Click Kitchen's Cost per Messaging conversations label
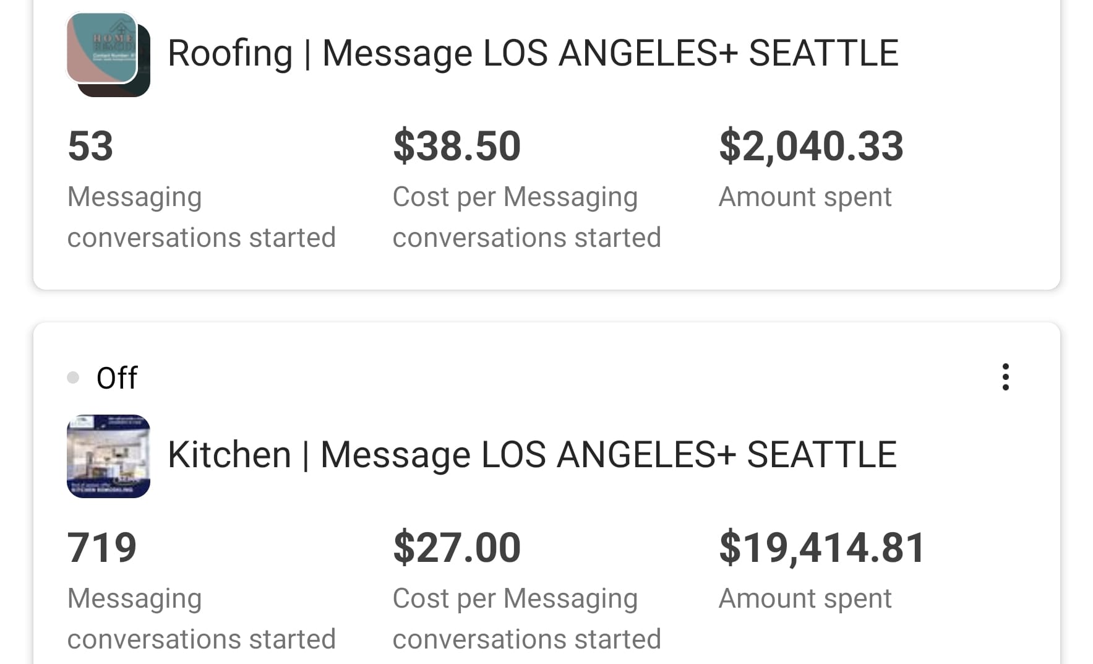This screenshot has height=664, width=1093. point(526,619)
